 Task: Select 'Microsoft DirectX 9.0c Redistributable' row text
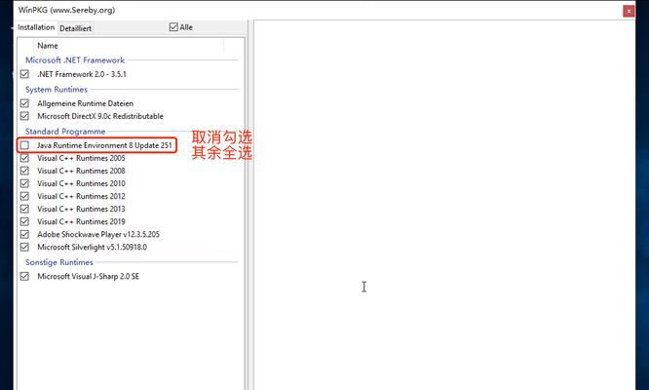[100, 116]
